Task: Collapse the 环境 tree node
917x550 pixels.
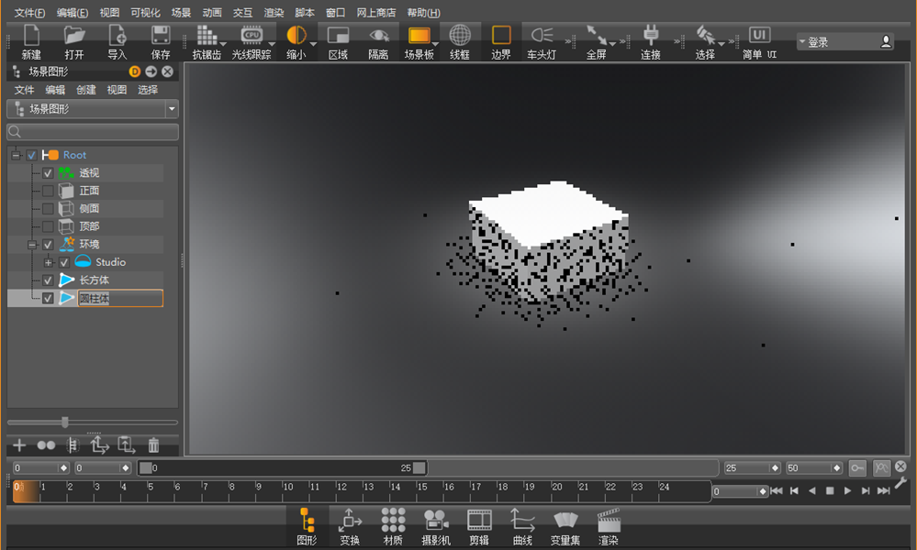Action: [32, 245]
